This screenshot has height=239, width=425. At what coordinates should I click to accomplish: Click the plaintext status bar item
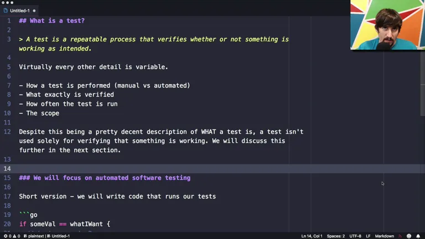coord(34,236)
